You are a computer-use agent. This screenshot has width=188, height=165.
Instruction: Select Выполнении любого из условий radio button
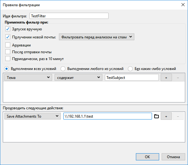[63, 69]
